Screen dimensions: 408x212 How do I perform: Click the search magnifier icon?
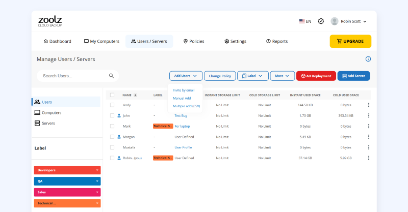(111, 76)
